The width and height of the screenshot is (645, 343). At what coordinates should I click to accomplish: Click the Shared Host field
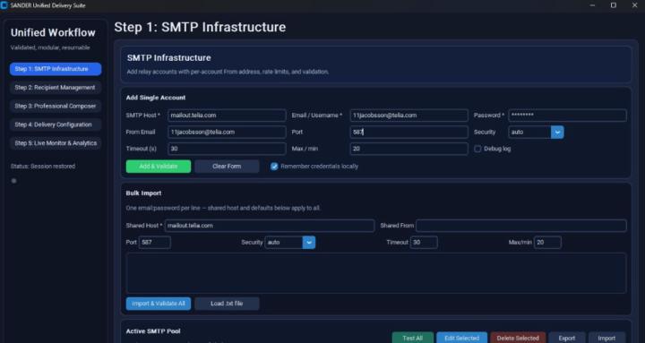click(x=270, y=226)
